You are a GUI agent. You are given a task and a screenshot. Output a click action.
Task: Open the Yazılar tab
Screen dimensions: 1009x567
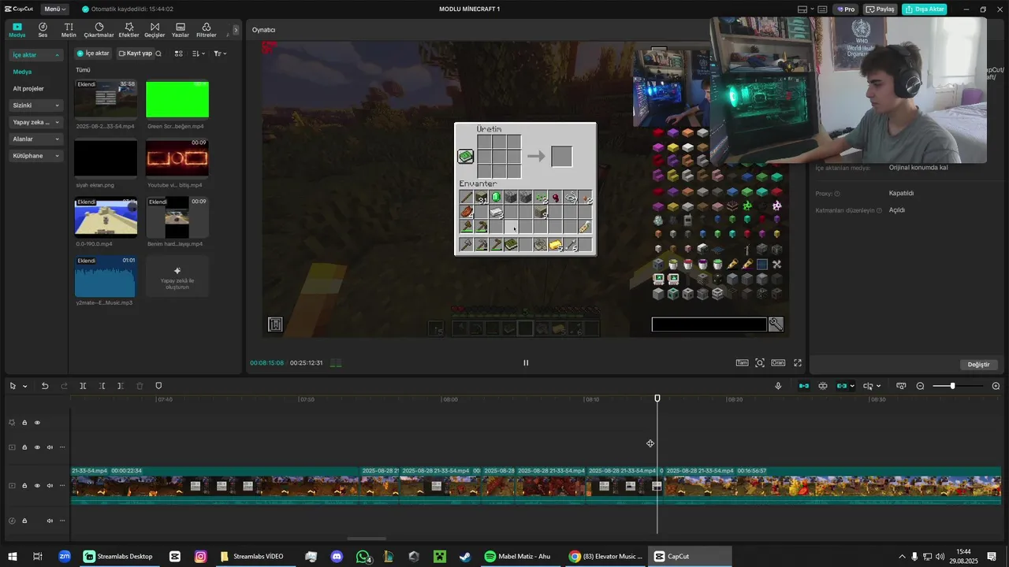click(181, 30)
